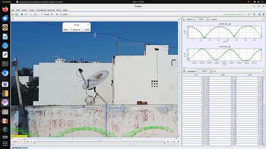Open Firefox from the dock

coord(5,9)
